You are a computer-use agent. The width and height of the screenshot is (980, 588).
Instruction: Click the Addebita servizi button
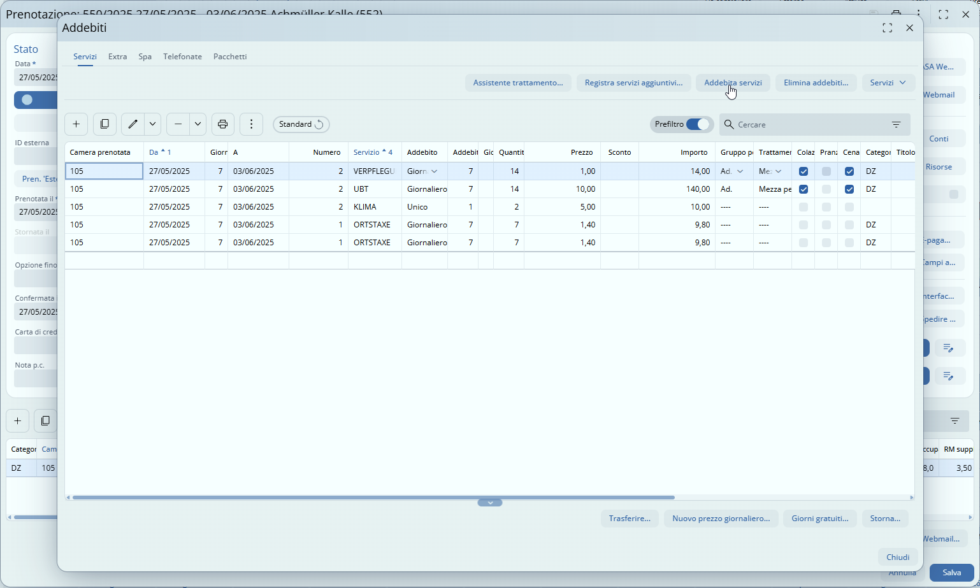tap(733, 83)
